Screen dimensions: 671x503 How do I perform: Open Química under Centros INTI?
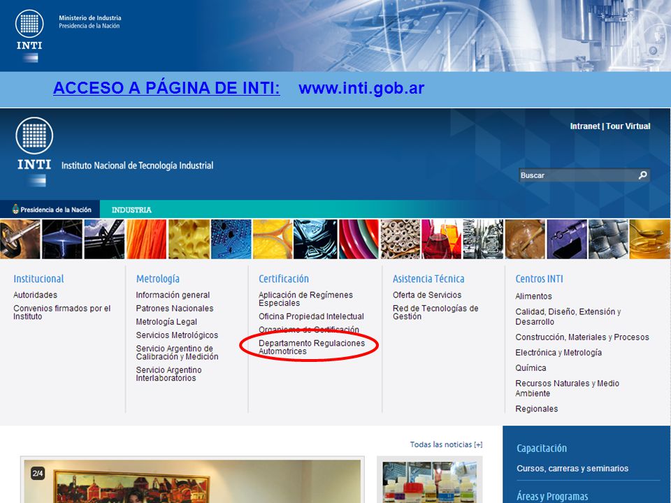click(x=531, y=368)
